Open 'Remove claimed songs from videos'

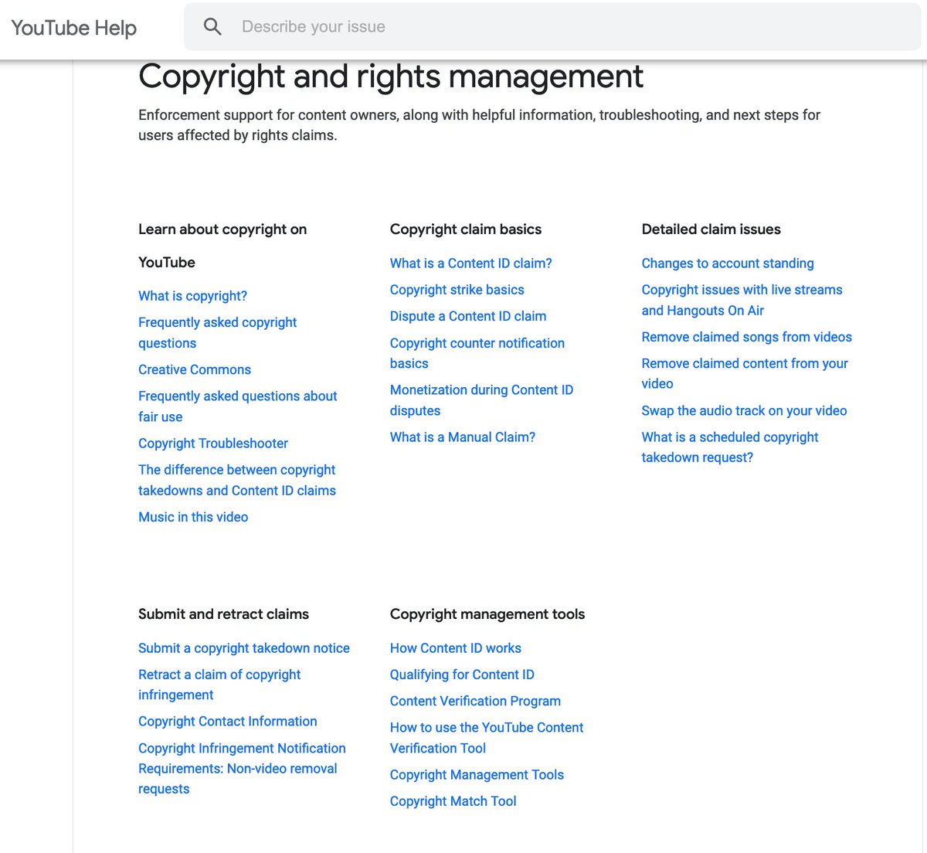click(x=747, y=337)
